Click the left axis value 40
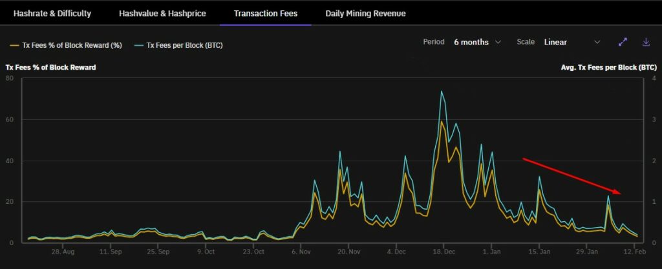662x269 pixels. (10, 161)
